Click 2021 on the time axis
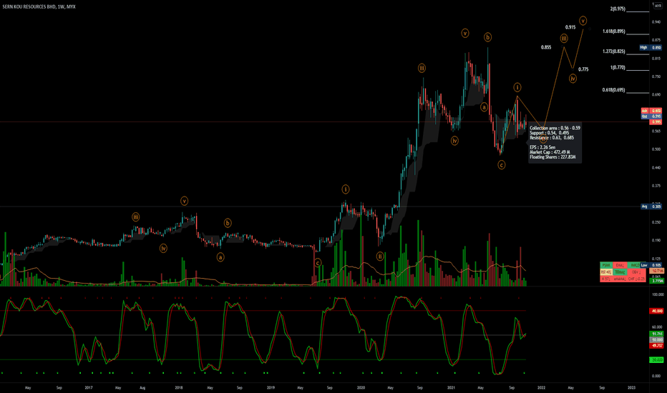 pyautogui.click(x=452, y=387)
